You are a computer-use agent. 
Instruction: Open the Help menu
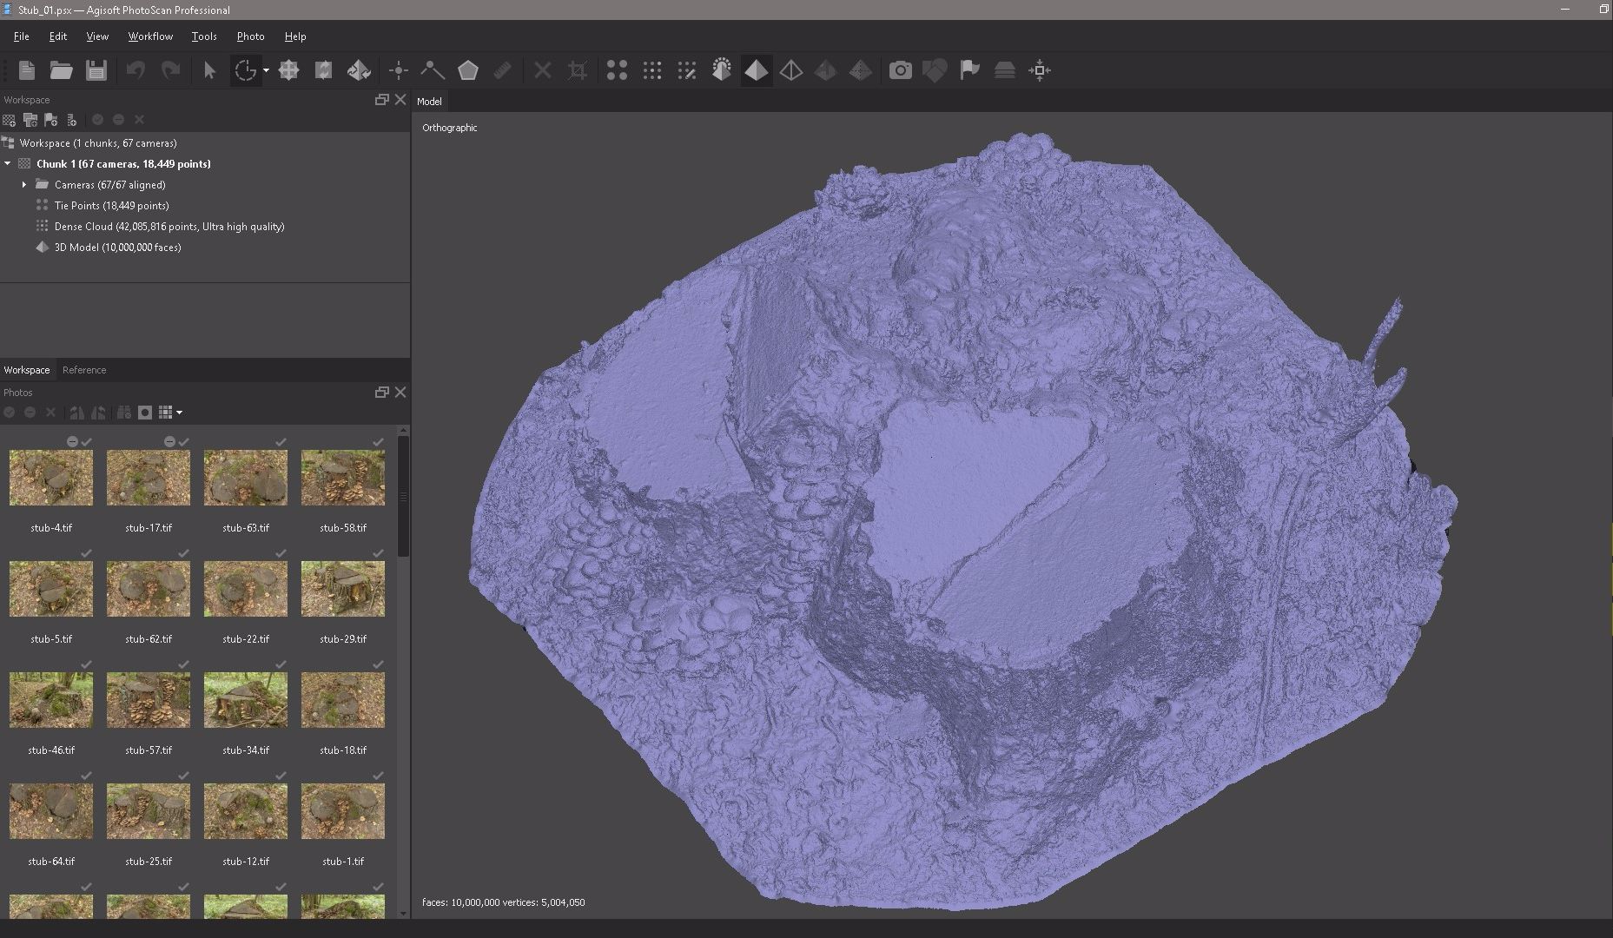(x=295, y=36)
